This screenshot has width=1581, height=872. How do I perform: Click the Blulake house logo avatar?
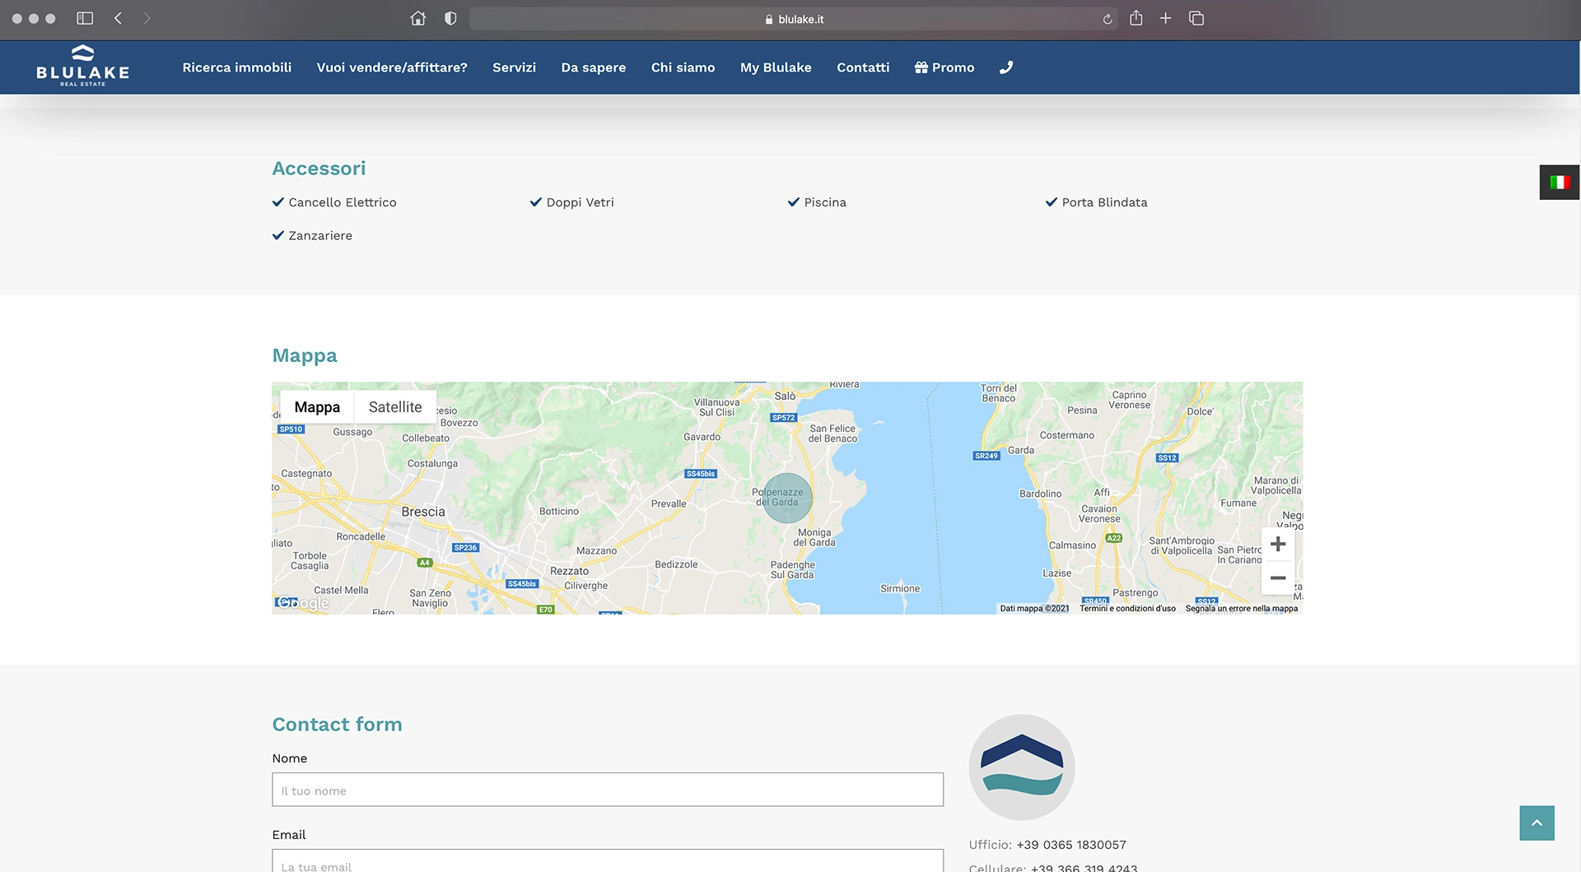(1022, 767)
